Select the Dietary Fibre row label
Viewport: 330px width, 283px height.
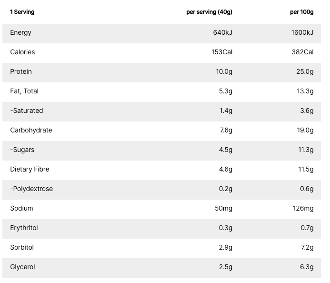(30, 169)
